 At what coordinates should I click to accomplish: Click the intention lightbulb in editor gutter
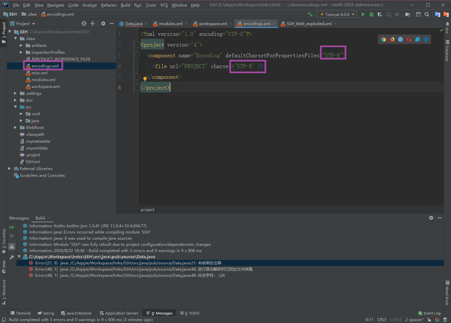pos(145,78)
